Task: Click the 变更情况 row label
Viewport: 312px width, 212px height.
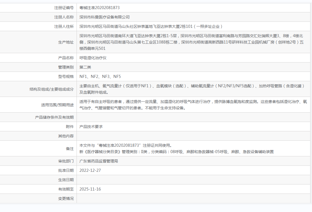Action: click(66, 199)
